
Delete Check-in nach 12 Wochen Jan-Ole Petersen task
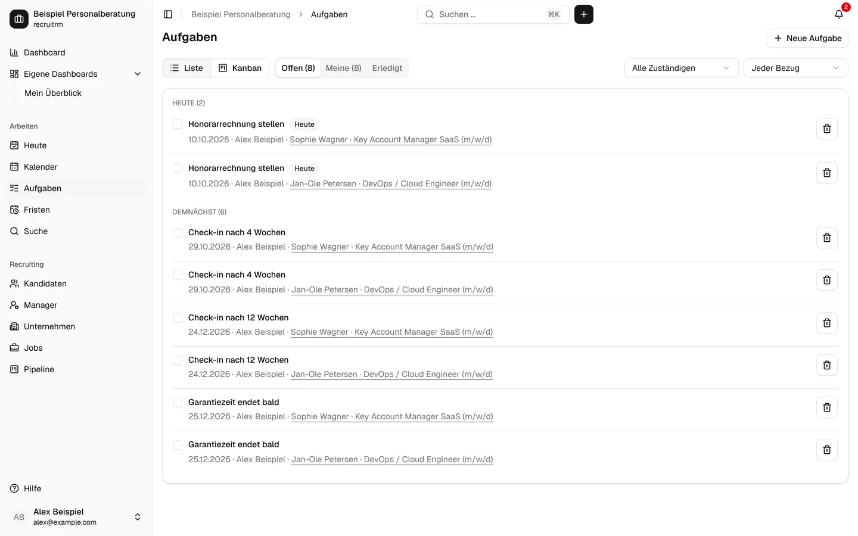coord(827,365)
